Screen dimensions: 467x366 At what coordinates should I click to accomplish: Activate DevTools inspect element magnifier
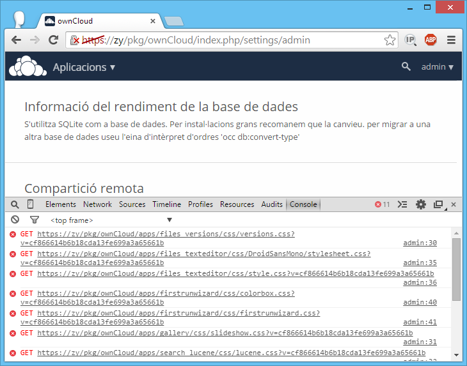point(15,204)
